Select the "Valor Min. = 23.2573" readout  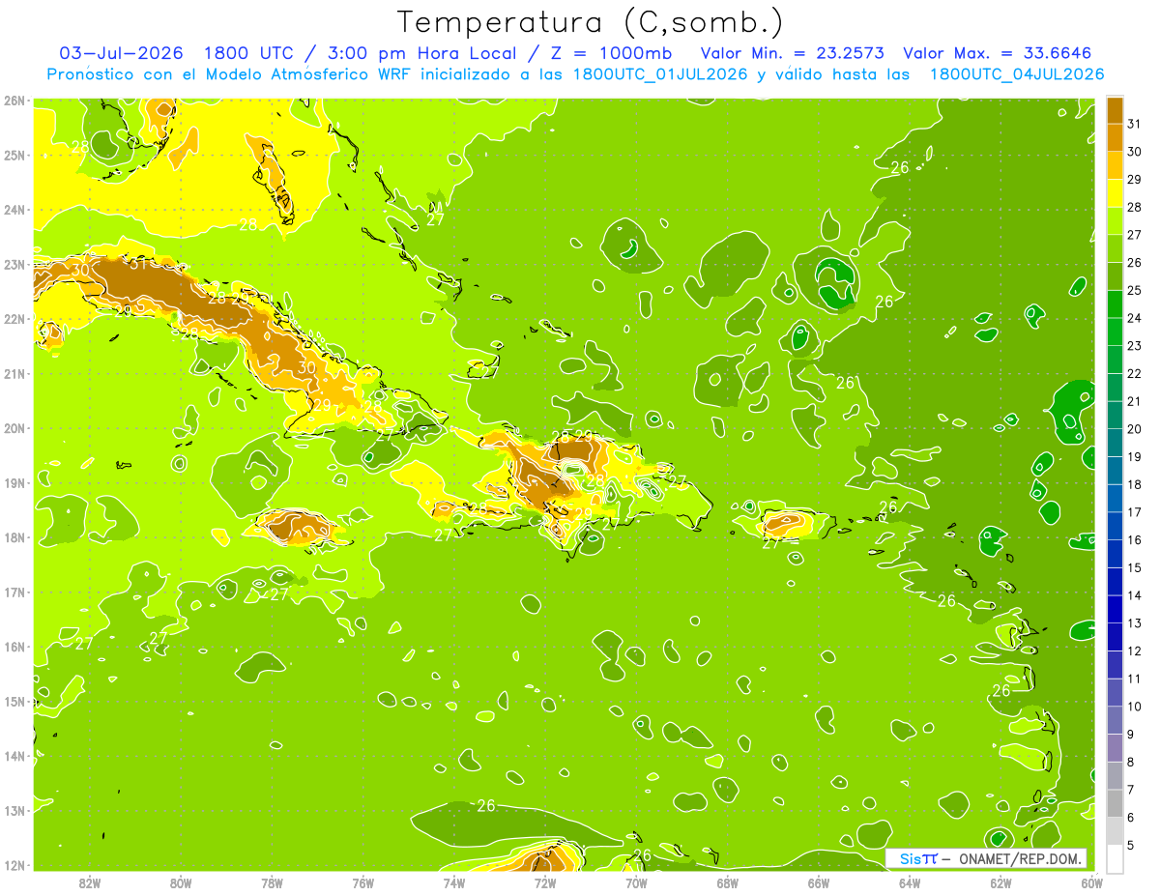[x=794, y=53]
